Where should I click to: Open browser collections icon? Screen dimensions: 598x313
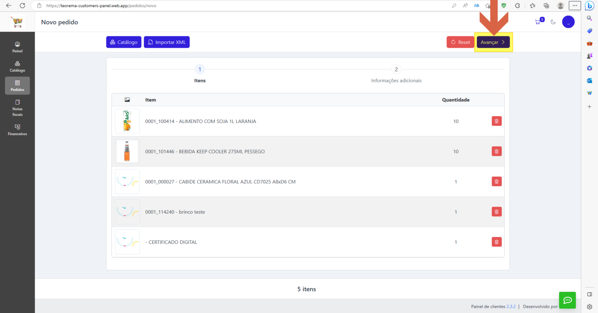(x=546, y=5)
